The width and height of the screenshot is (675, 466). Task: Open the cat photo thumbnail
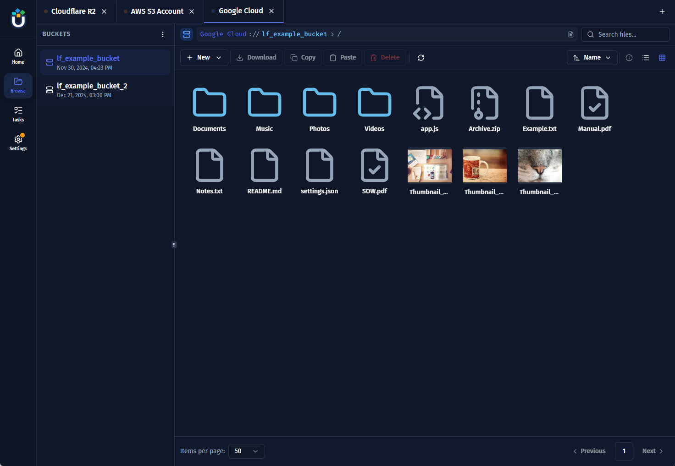click(539, 165)
